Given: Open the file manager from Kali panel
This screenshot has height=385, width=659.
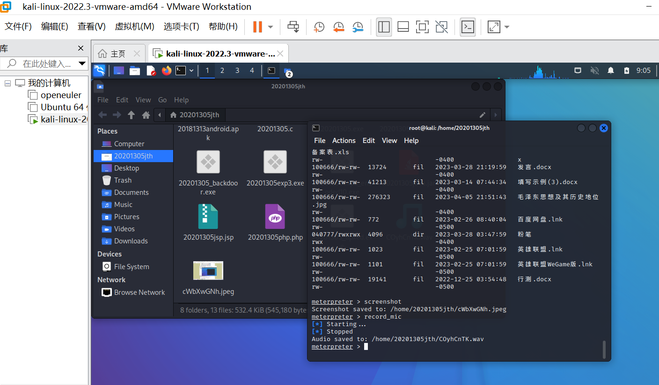Looking at the screenshot, I should [135, 71].
